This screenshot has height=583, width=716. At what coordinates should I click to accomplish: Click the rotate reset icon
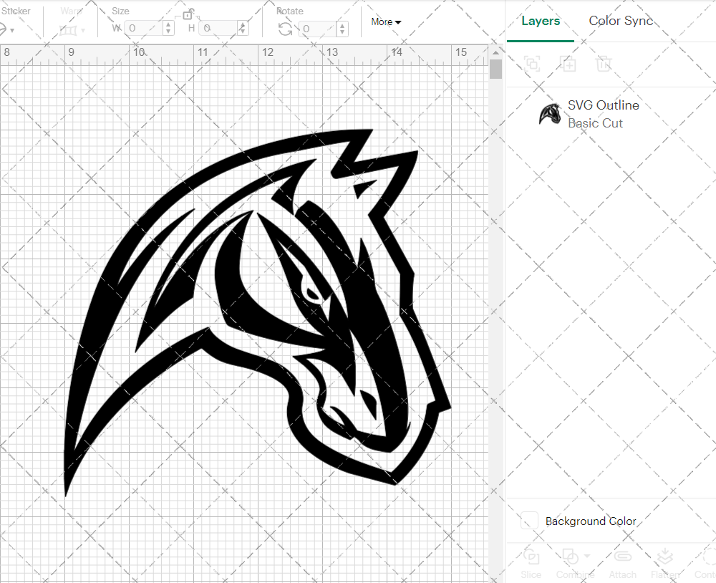[284, 27]
